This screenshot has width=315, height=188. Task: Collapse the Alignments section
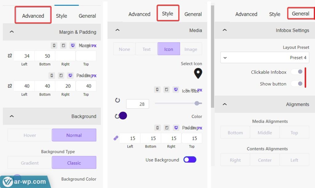(225, 104)
